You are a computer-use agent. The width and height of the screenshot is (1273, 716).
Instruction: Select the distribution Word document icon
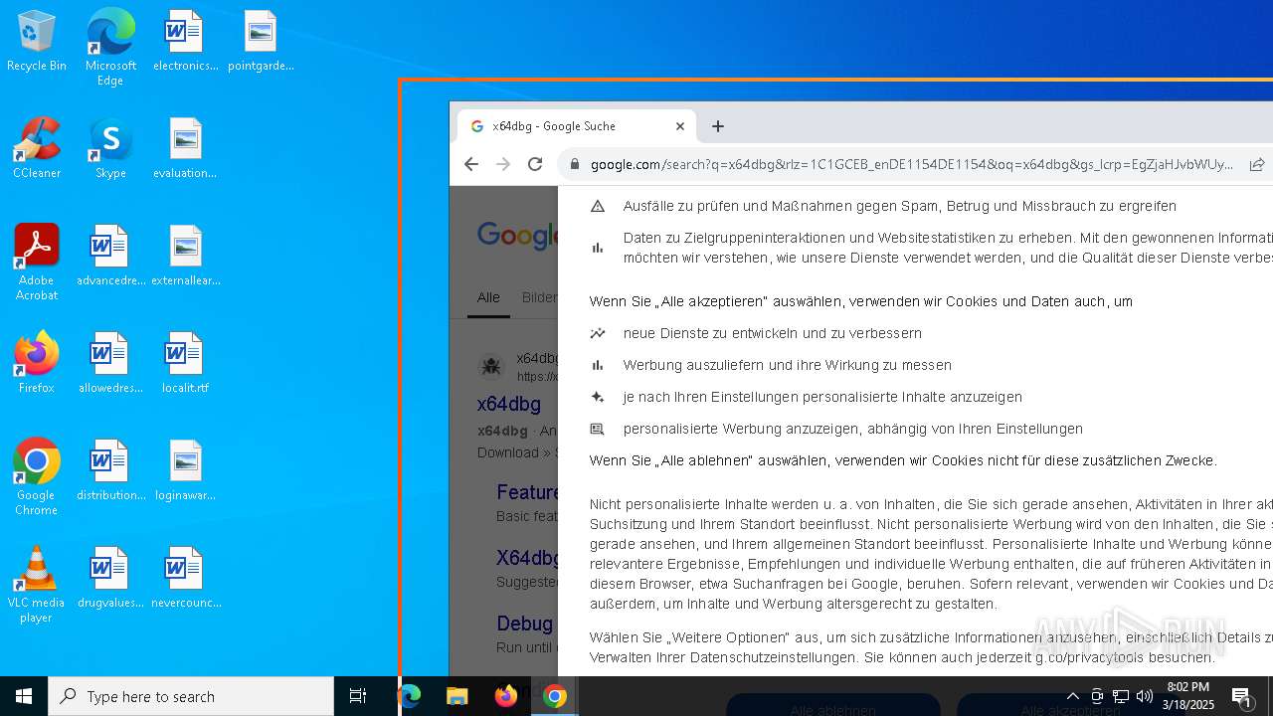click(110, 471)
